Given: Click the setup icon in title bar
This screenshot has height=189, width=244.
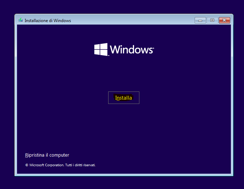Looking at the screenshot, I should click(x=21, y=20).
